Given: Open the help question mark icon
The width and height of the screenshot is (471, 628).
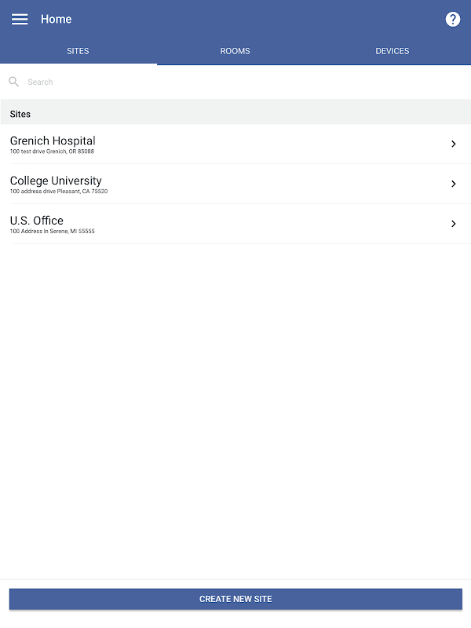Looking at the screenshot, I should 453,19.
